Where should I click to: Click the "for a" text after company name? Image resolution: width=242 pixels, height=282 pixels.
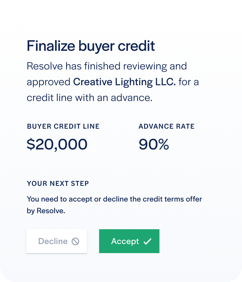[189, 82]
